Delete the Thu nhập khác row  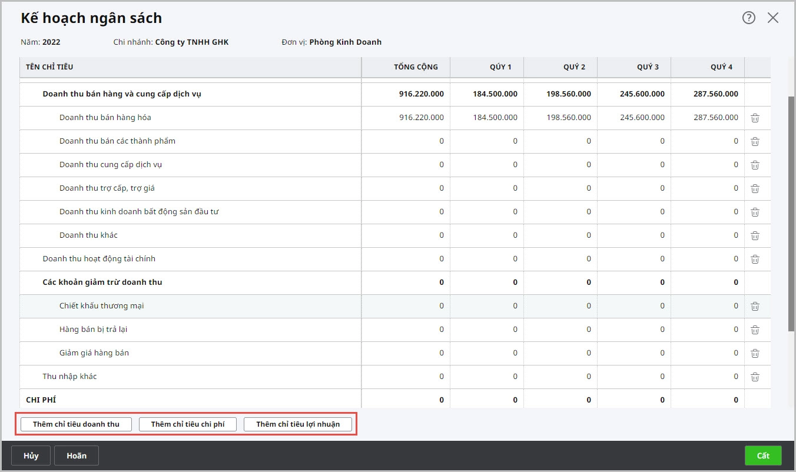tap(755, 377)
